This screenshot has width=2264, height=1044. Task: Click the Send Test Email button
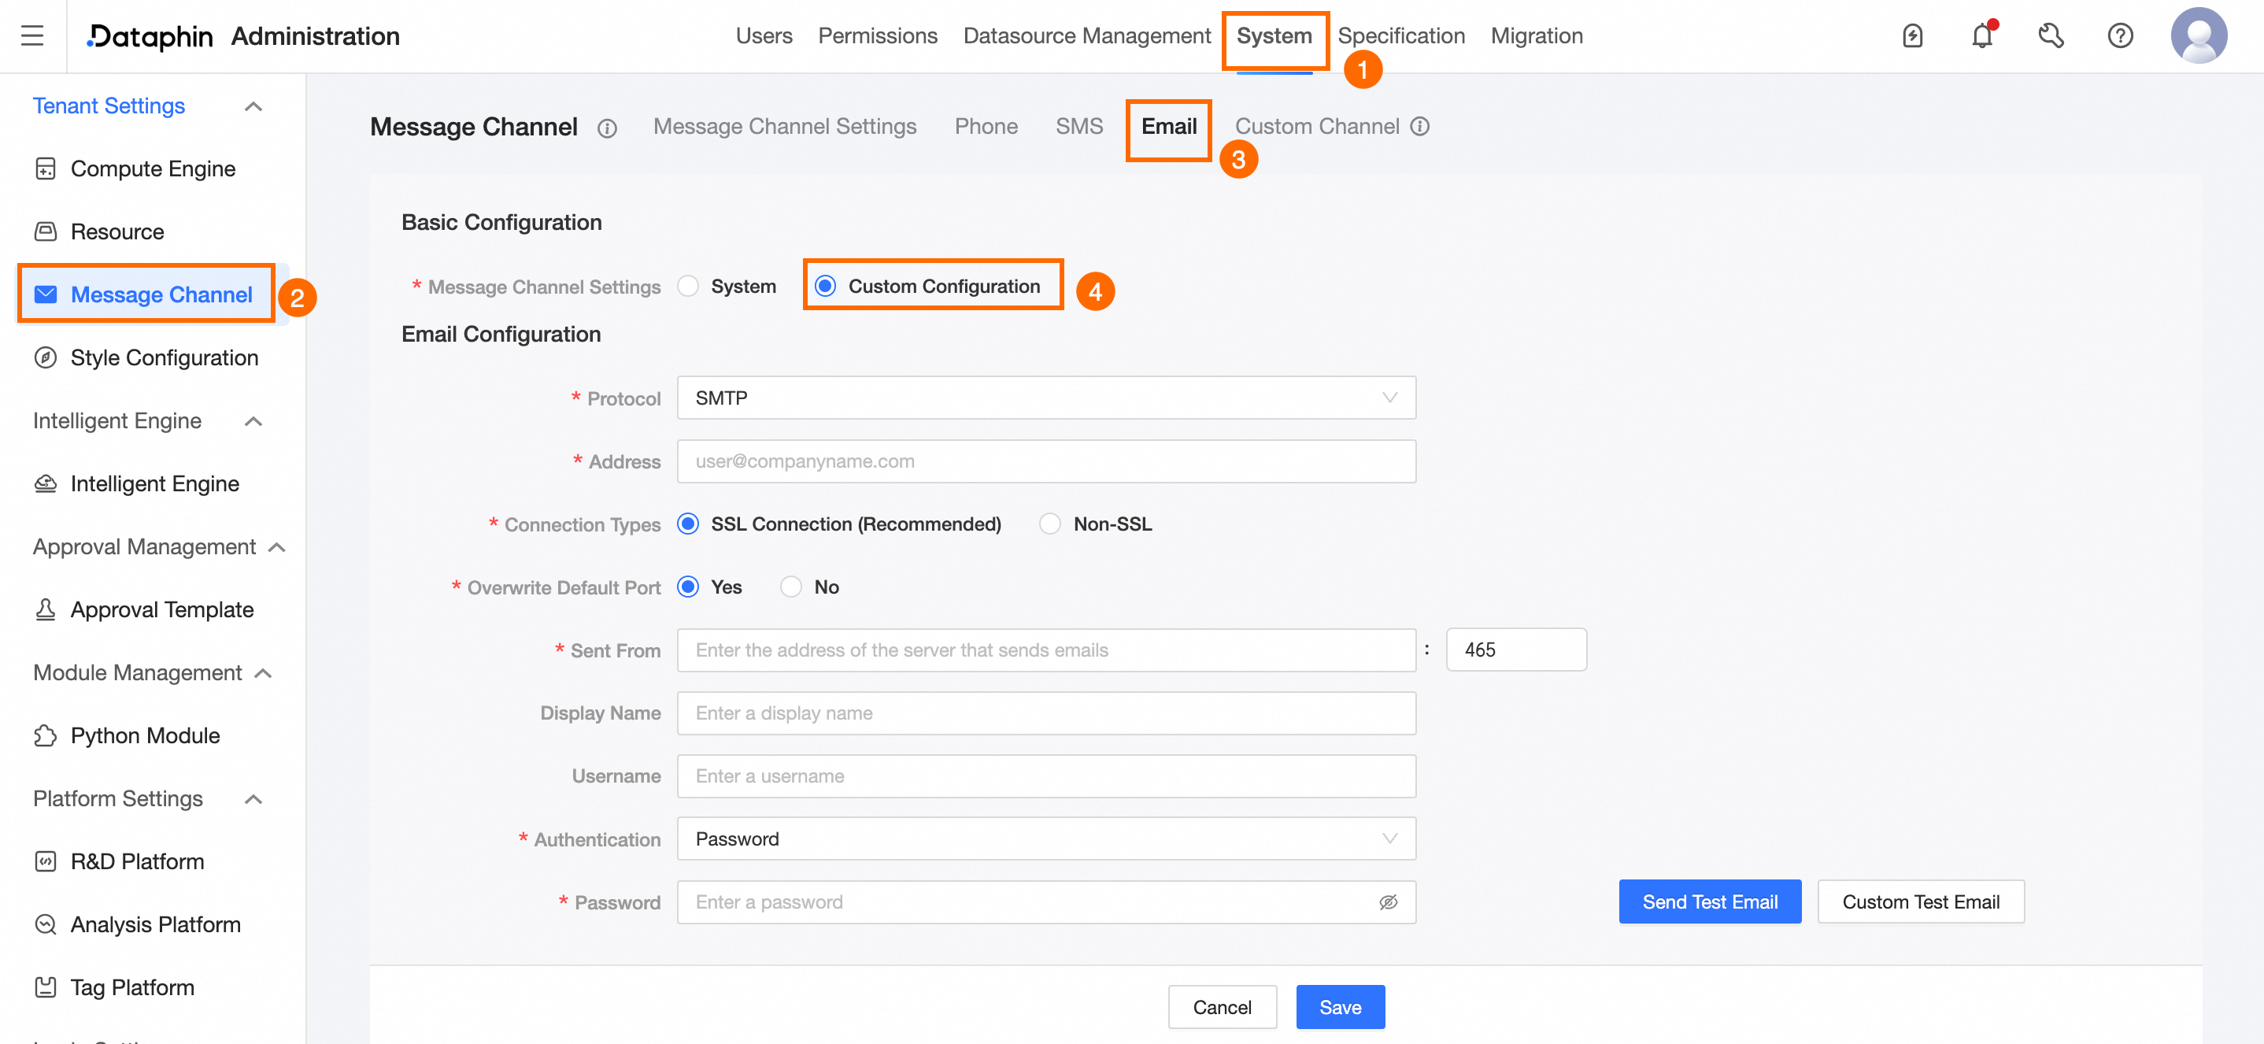coord(1710,901)
